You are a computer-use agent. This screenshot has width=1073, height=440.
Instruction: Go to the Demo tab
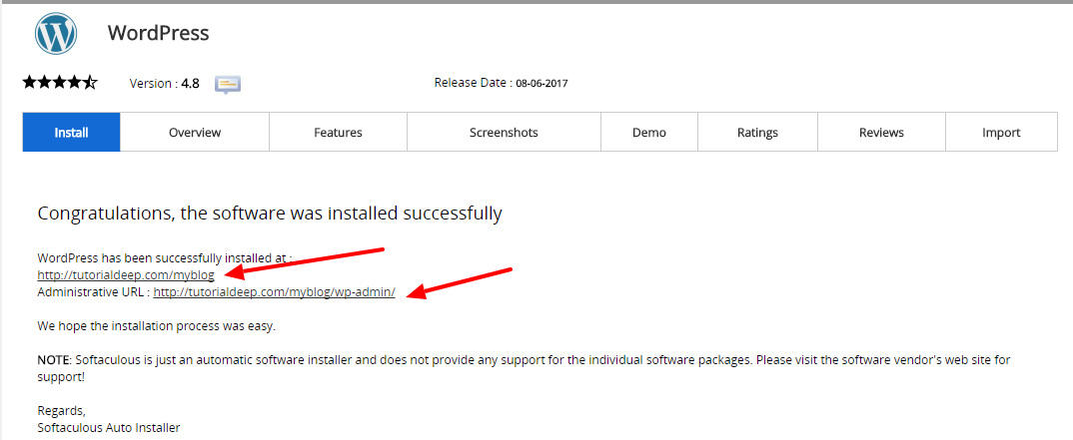pos(649,132)
